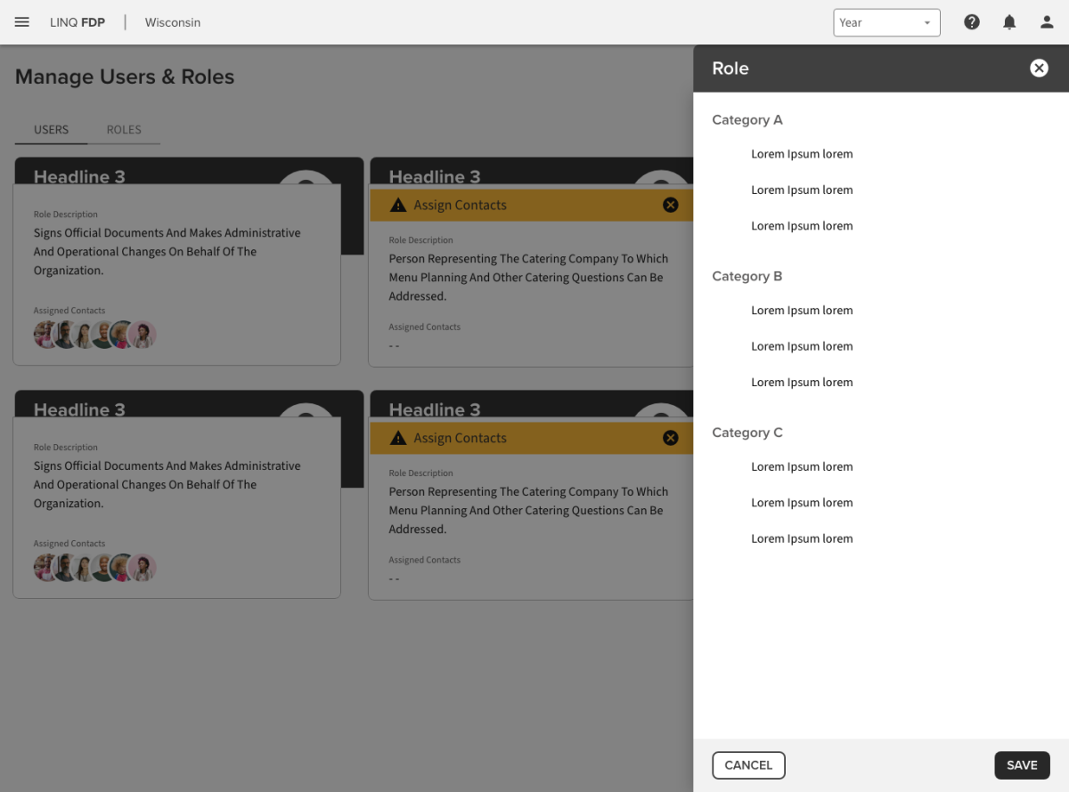Viewport: 1069px width, 792px height.
Task: Open the user account profile icon
Action: click(x=1047, y=22)
